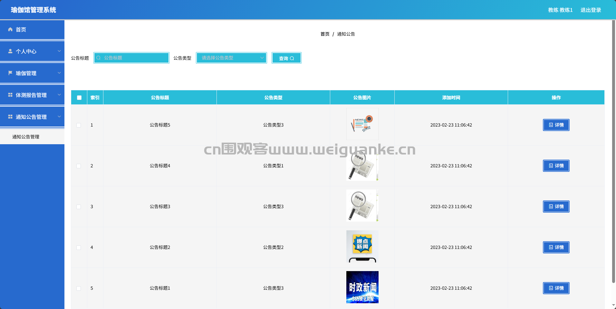
Task: Open the 体测报告管理 menu label
Action: coord(31,95)
